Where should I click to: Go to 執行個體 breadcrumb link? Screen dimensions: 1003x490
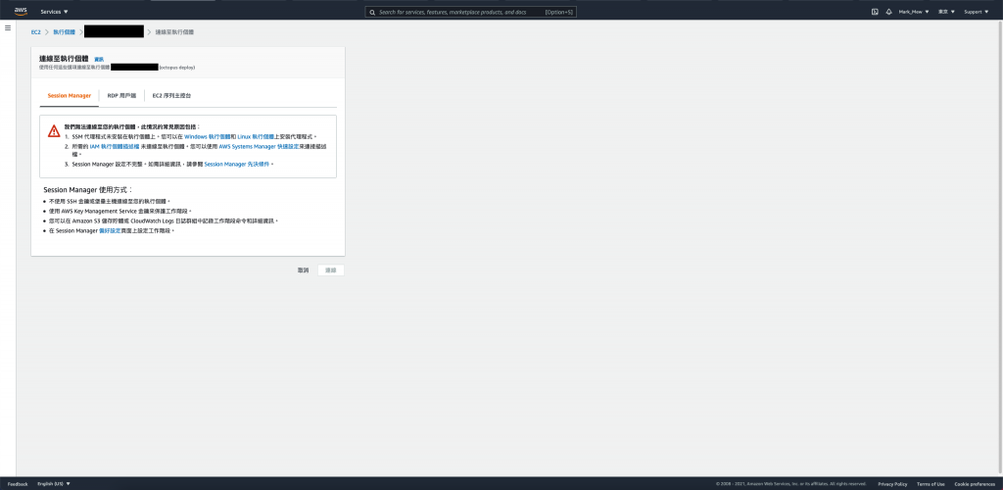[64, 31]
